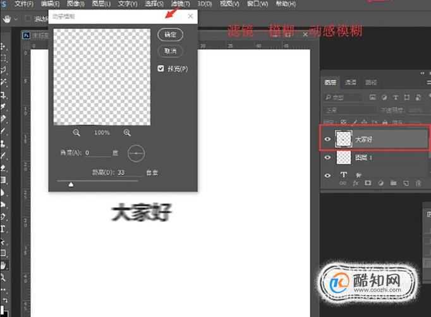Toggle lock transparent pixels
Viewport: 431px width, 317px height.
[x=344, y=122]
